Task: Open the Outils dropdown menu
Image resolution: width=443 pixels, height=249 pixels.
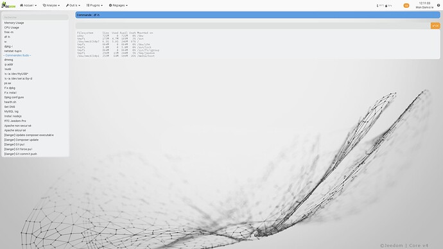Action: point(73,5)
